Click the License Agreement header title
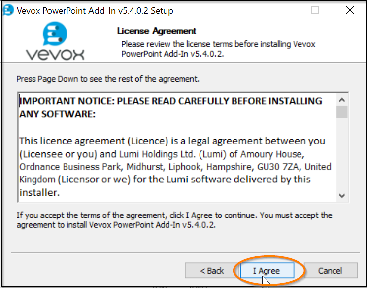 [157, 31]
